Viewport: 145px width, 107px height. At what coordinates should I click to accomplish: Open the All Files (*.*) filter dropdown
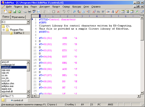[28, 96]
